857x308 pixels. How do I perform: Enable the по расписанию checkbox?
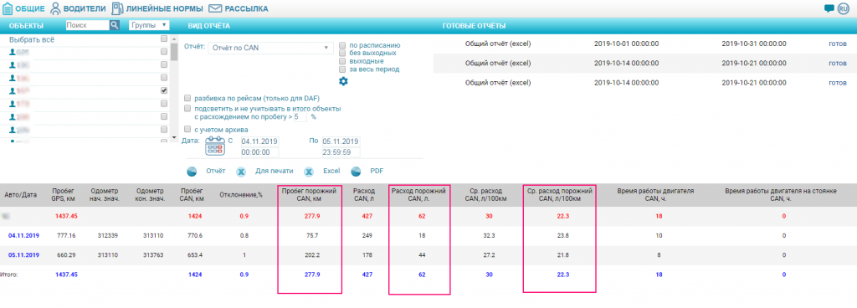pyautogui.click(x=342, y=45)
